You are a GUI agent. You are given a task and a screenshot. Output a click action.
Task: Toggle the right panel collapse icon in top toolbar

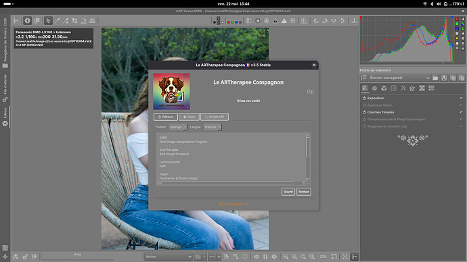(354, 20)
